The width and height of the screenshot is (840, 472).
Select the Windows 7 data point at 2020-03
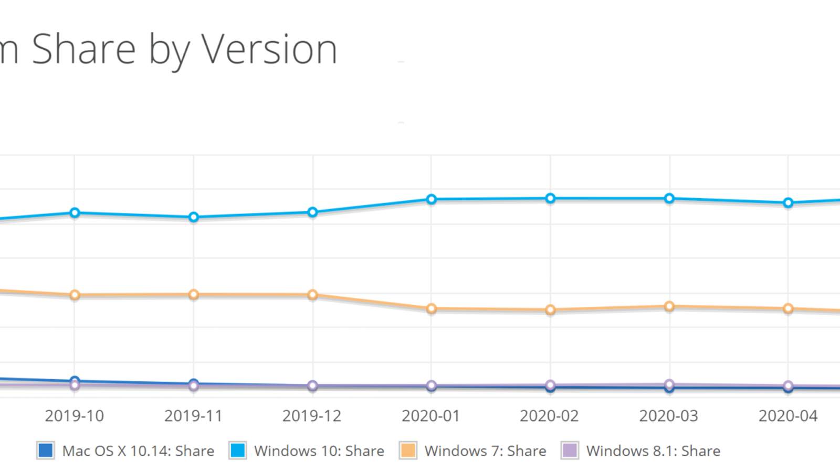669,306
